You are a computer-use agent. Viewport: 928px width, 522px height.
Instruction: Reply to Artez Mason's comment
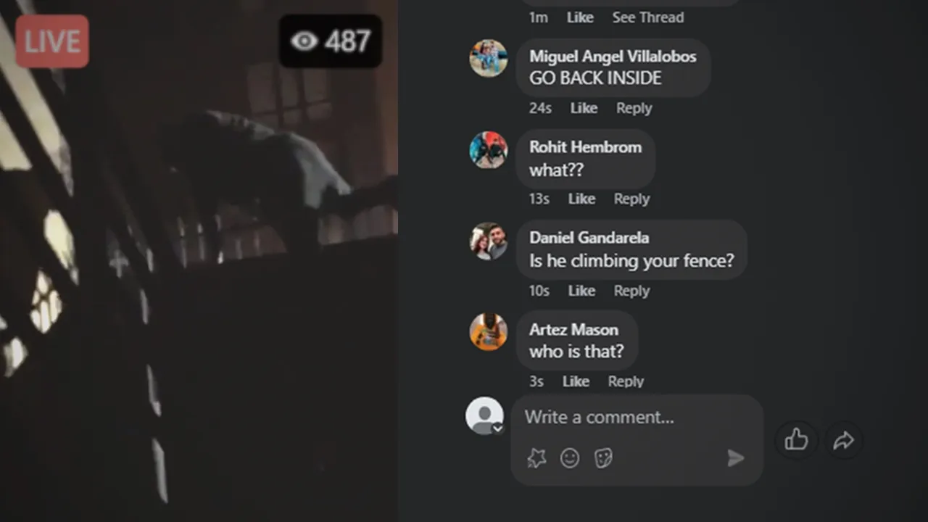tap(626, 381)
